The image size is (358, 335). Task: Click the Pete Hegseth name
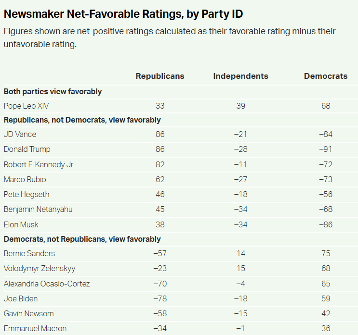pos(27,194)
